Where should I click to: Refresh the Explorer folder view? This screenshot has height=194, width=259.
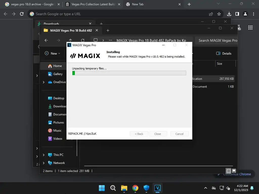[x=83, y=40]
